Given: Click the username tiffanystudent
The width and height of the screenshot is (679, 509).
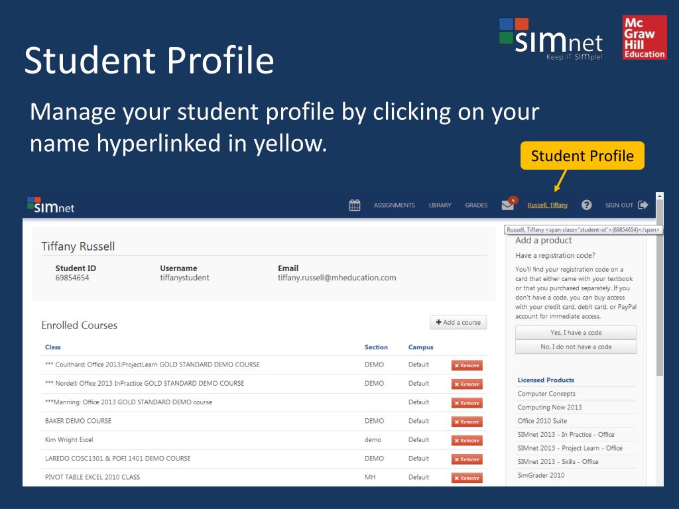Looking at the screenshot, I should click(184, 278).
